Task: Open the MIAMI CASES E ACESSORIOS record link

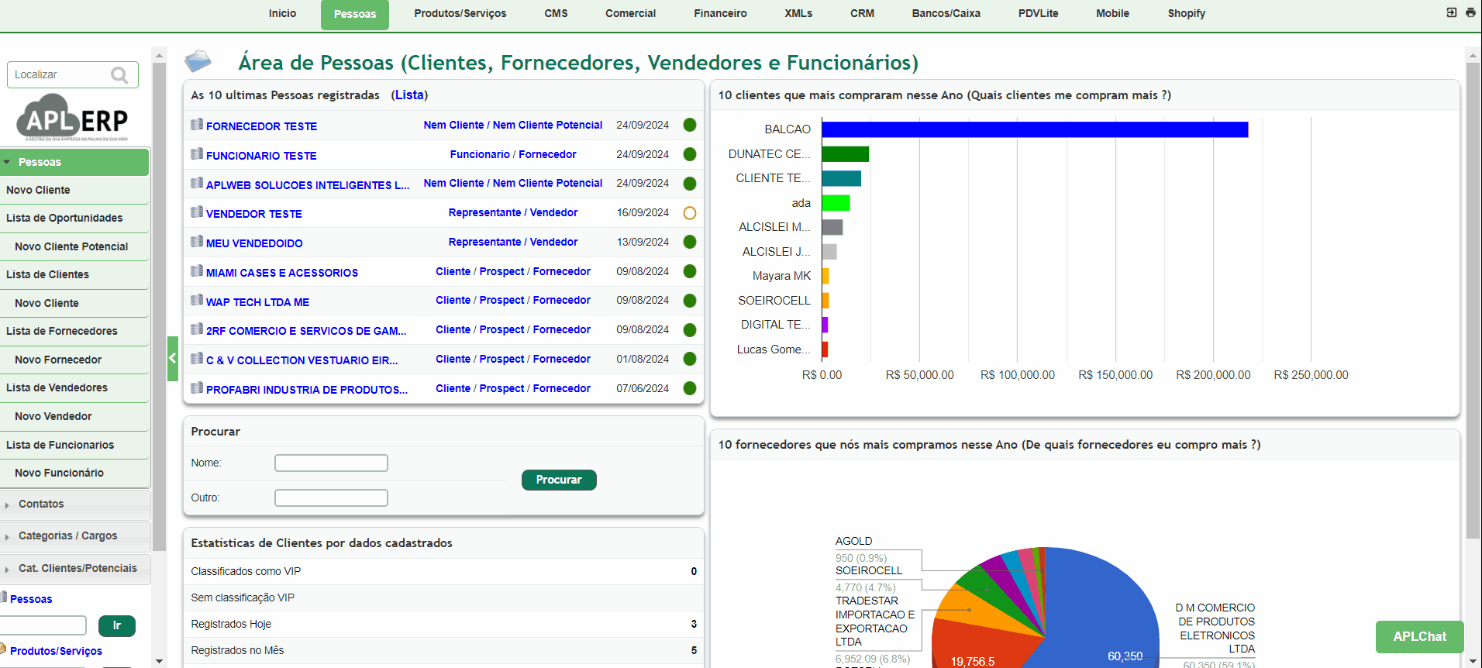Action: [282, 273]
